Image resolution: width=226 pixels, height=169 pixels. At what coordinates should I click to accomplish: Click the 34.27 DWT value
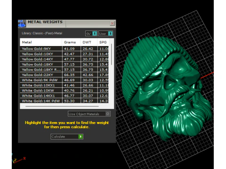click(x=88, y=101)
